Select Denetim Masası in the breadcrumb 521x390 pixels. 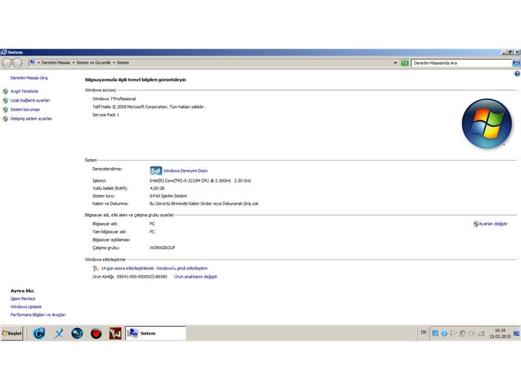point(56,62)
